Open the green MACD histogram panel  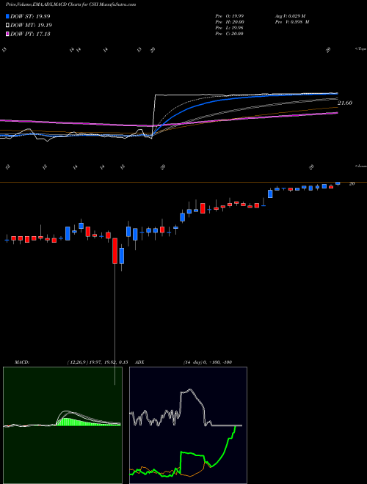(62, 425)
